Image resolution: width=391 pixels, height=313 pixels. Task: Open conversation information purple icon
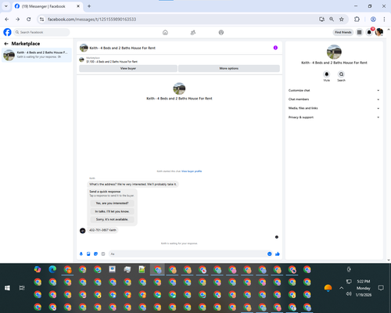tap(275, 48)
